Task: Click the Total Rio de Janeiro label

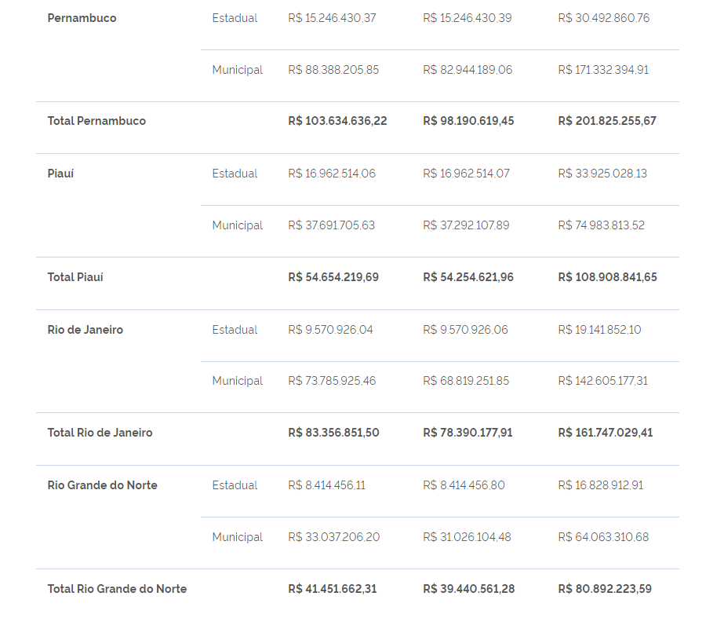Action: tap(100, 433)
